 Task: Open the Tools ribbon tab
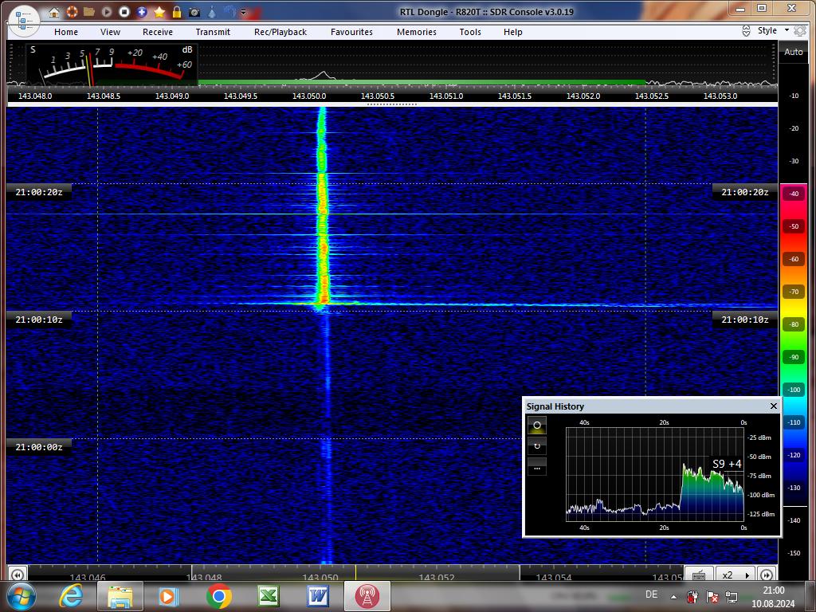click(470, 32)
